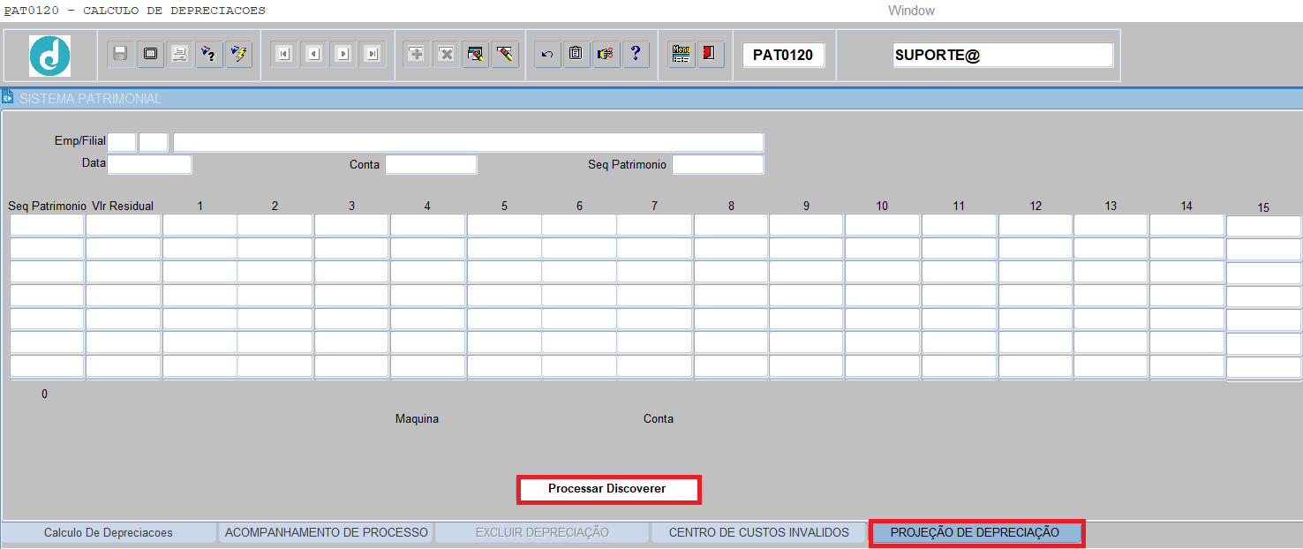Open help with question mark icon
Screen dimensions: 1303x549
point(636,55)
